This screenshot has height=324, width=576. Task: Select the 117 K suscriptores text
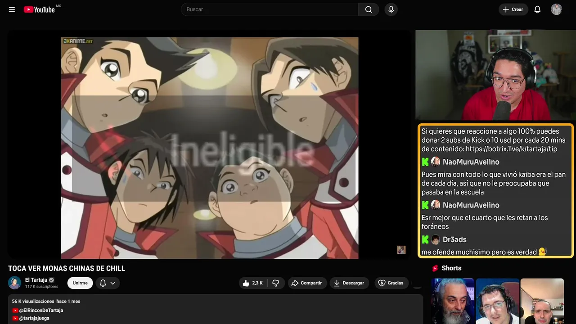click(42, 287)
